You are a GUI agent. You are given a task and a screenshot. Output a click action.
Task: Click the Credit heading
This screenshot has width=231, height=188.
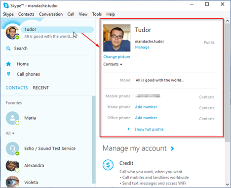(x=126, y=163)
